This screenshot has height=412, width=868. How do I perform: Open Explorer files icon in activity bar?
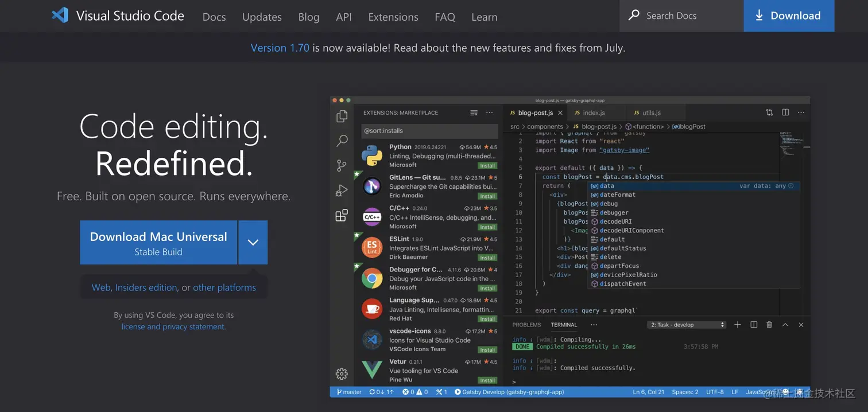click(x=342, y=116)
